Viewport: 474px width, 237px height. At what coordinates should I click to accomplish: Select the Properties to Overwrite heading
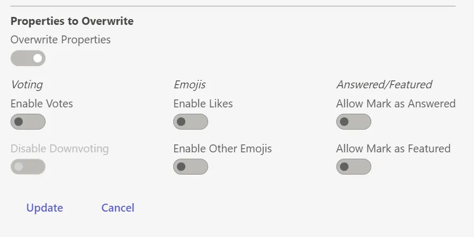coord(72,22)
